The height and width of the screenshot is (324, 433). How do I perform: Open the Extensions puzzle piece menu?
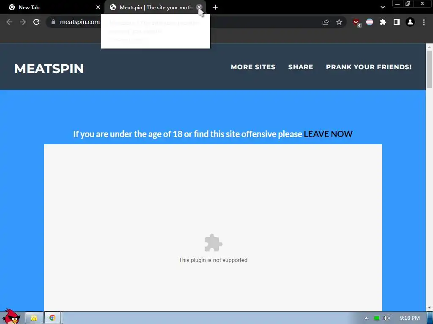tap(383, 22)
